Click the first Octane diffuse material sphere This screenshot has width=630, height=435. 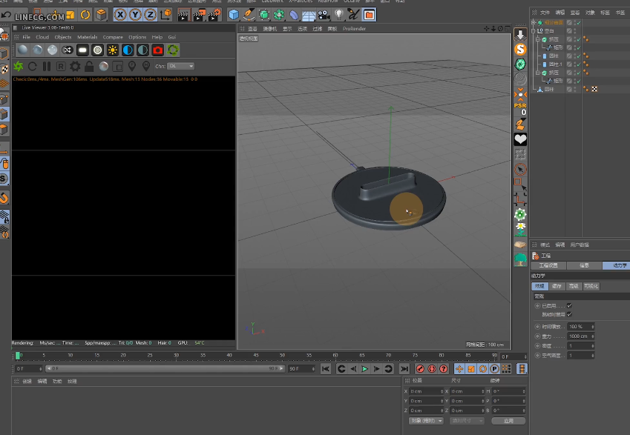coord(23,50)
